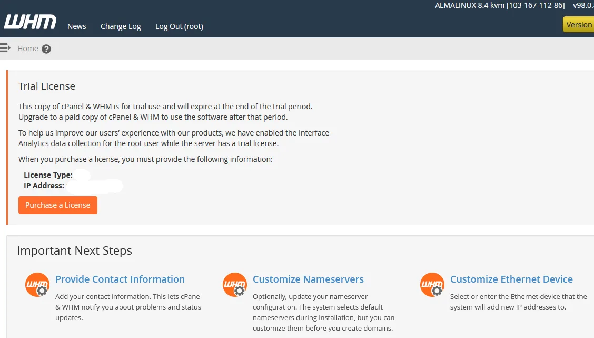Viewport: 594px width, 338px height.
Task: Click the Provide Contact Information WHM gear icon
Action: 37,285
